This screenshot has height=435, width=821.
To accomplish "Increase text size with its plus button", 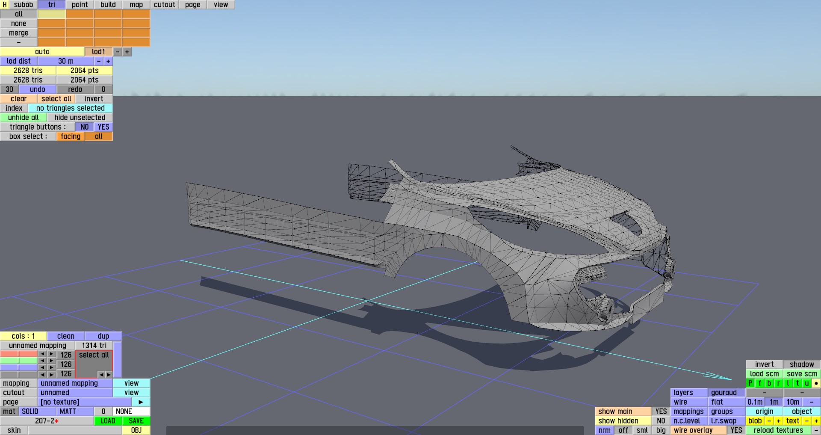I will coord(816,421).
